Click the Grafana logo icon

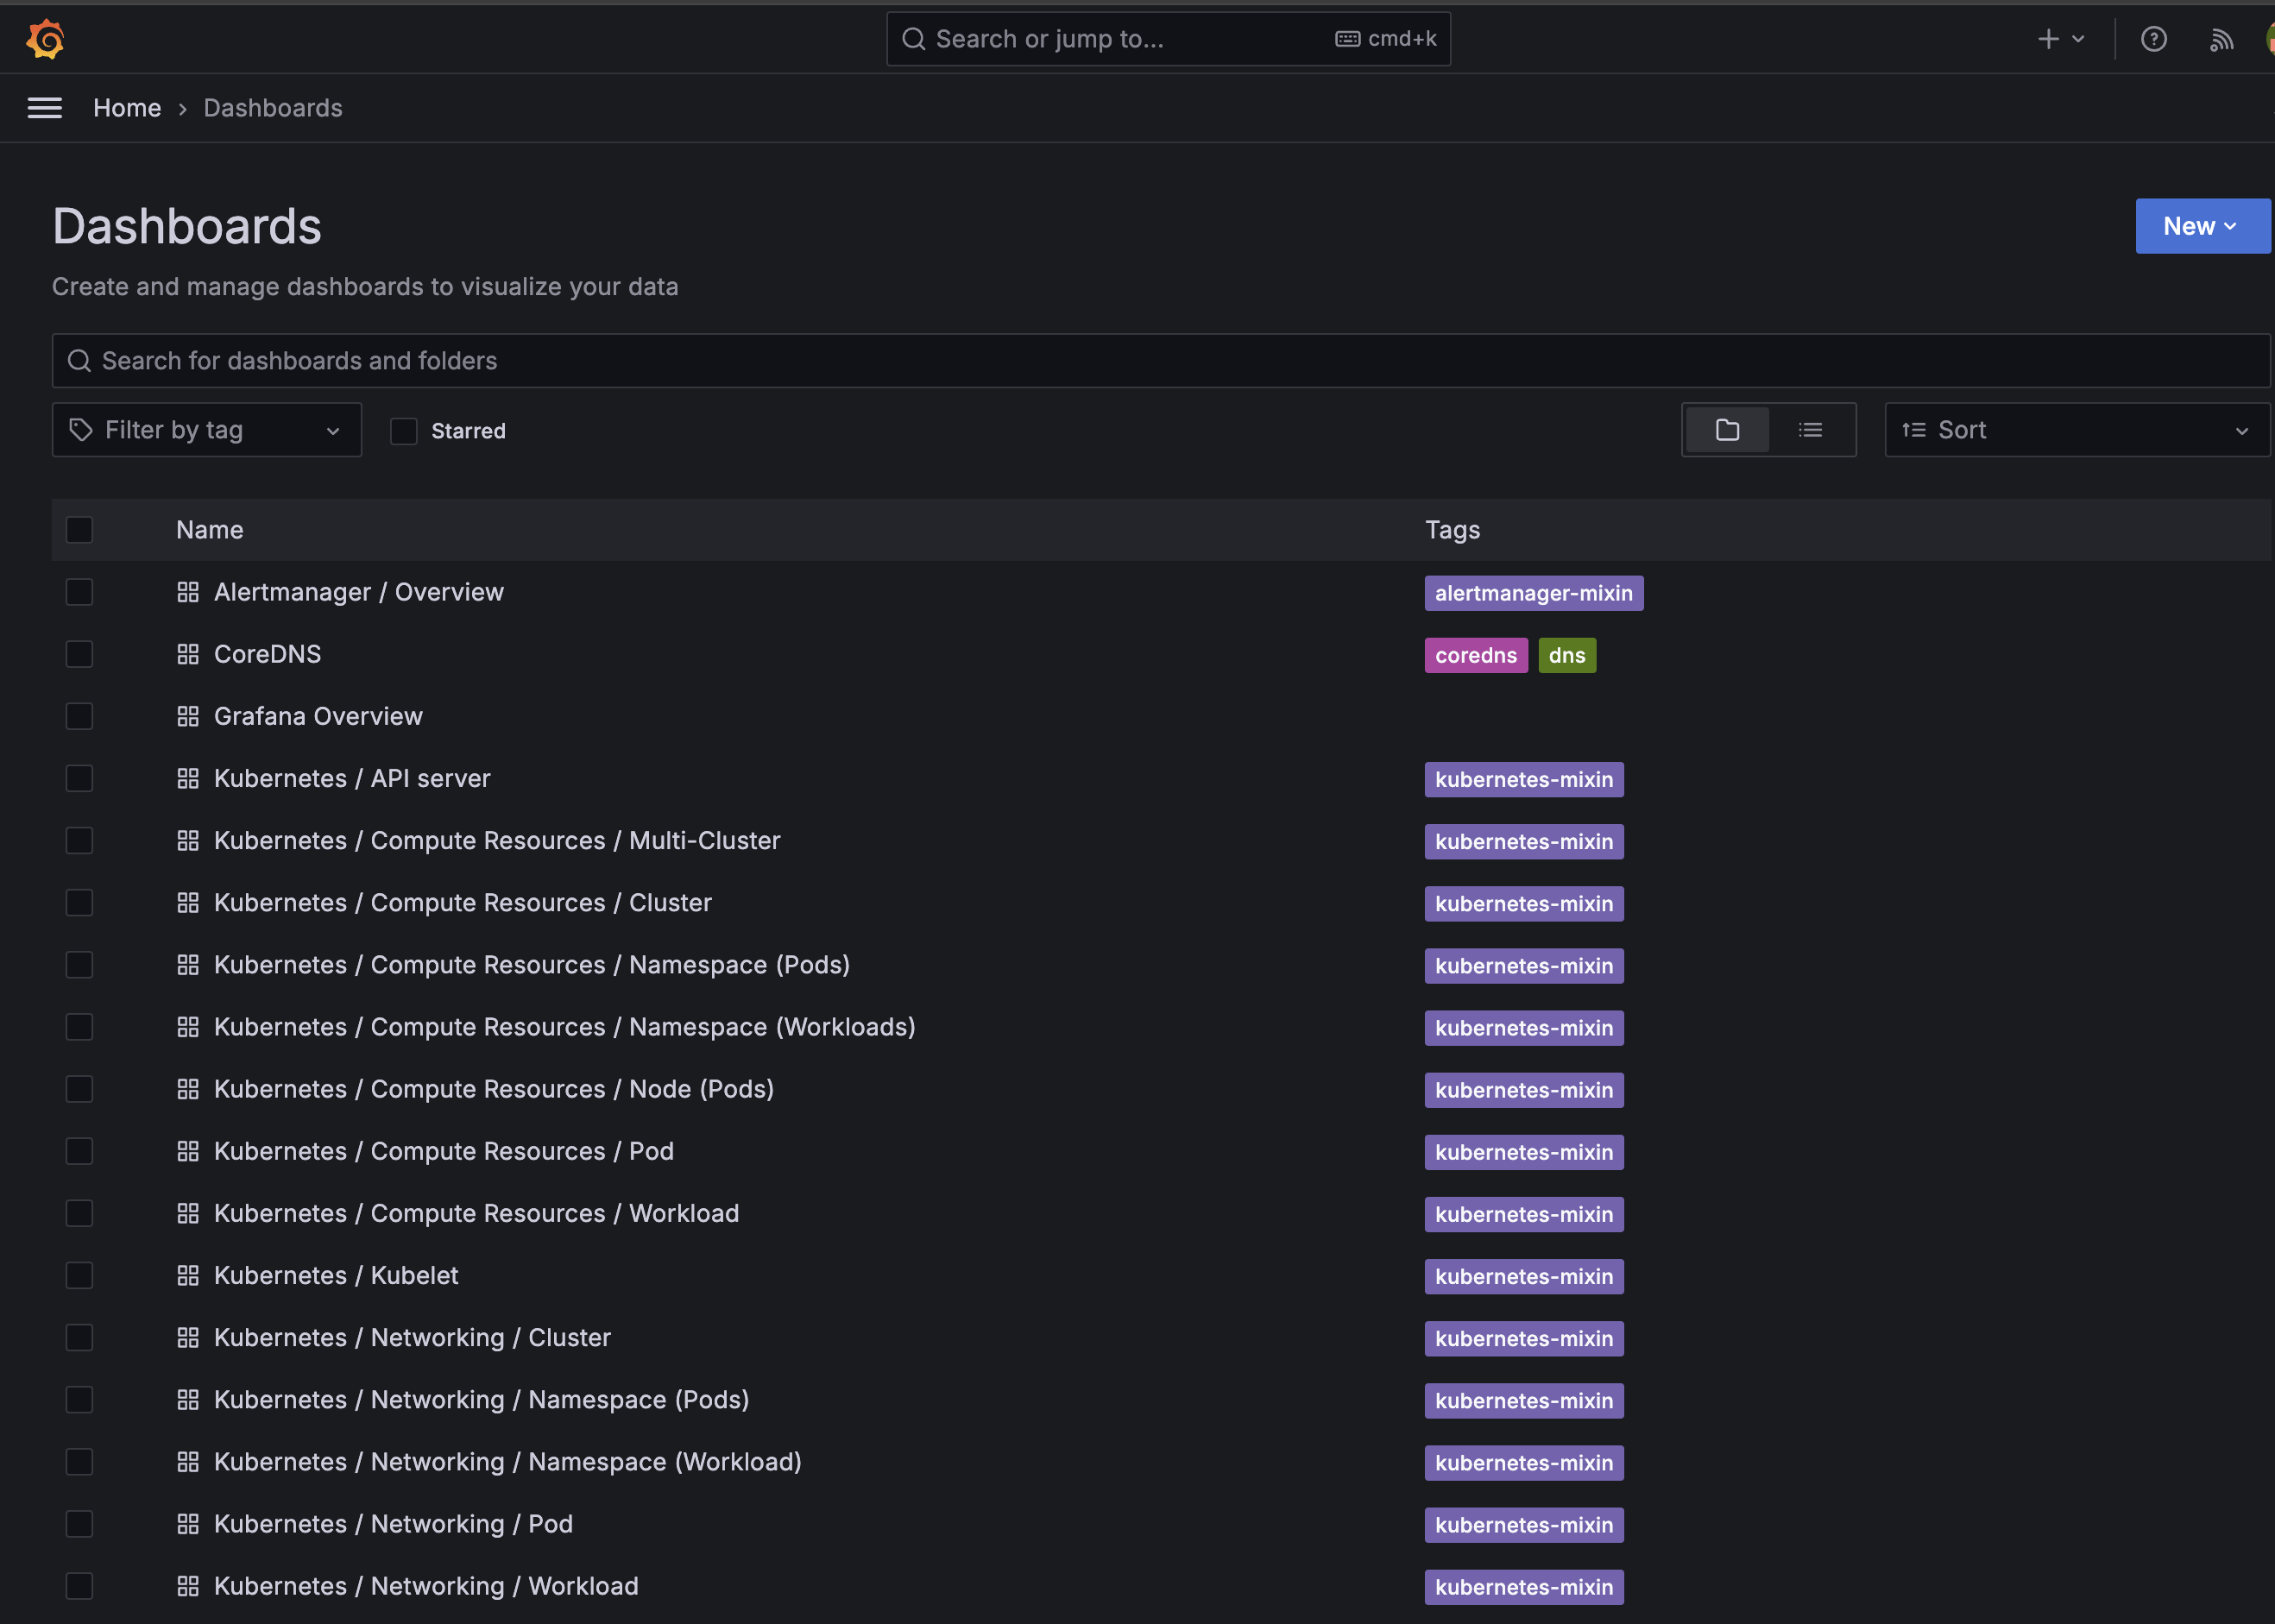coord(45,39)
